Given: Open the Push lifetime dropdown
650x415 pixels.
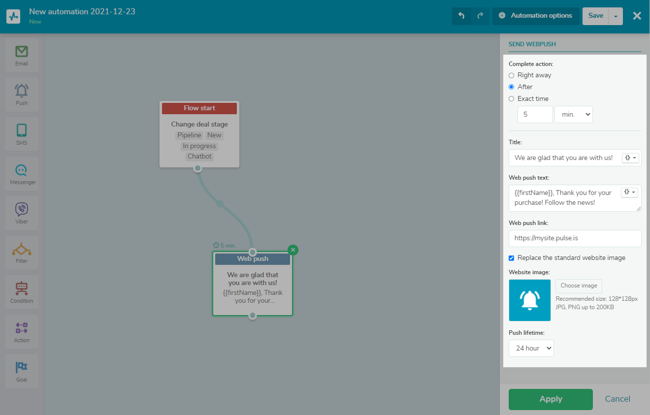Looking at the screenshot, I should 531,348.
